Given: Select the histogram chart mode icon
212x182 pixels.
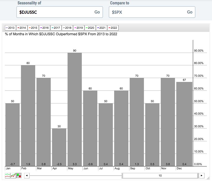Looking at the screenshot, I should [19, 176].
